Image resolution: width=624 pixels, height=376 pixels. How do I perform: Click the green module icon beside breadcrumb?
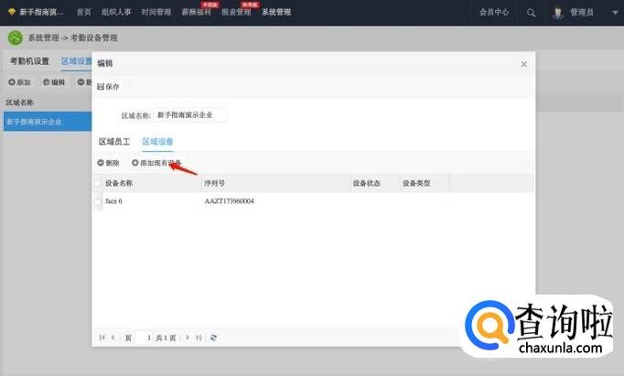[16, 38]
